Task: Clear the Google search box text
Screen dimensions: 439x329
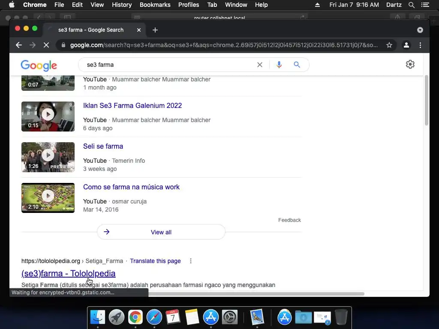Action: point(260,65)
